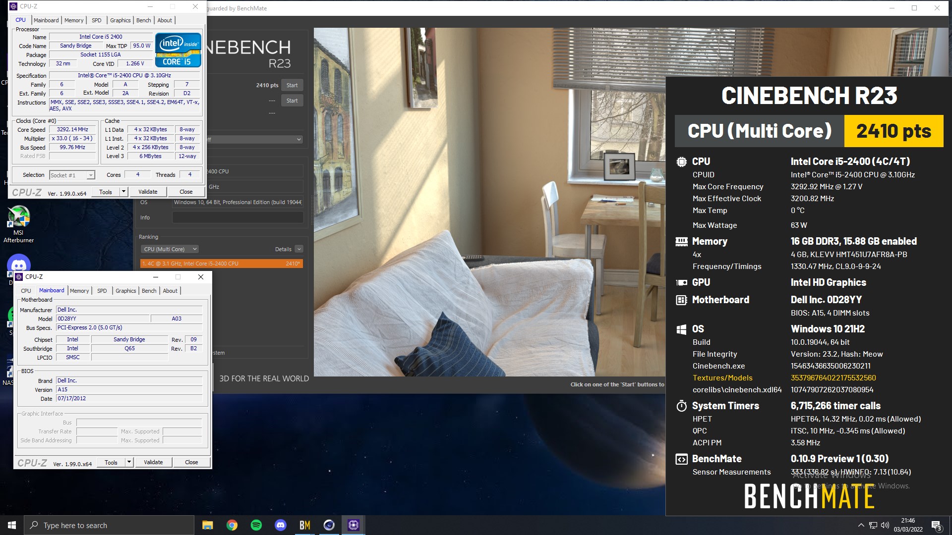Select the orange i5-2400 ranking bar
Viewport: 952px width, 535px height.
tap(222, 264)
